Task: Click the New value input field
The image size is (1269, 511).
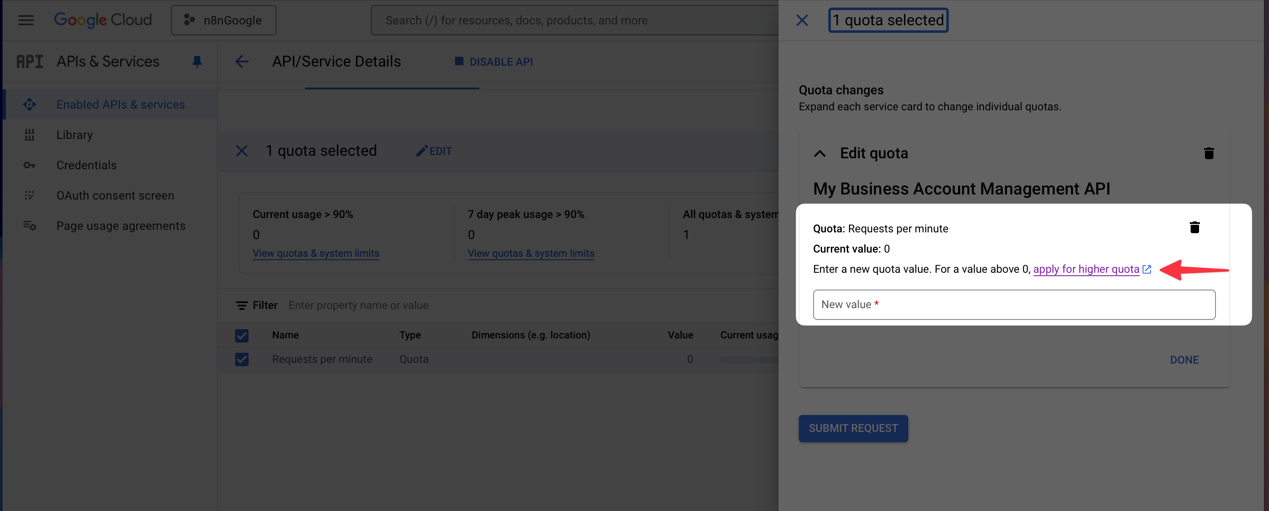Action: [1013, 305]
